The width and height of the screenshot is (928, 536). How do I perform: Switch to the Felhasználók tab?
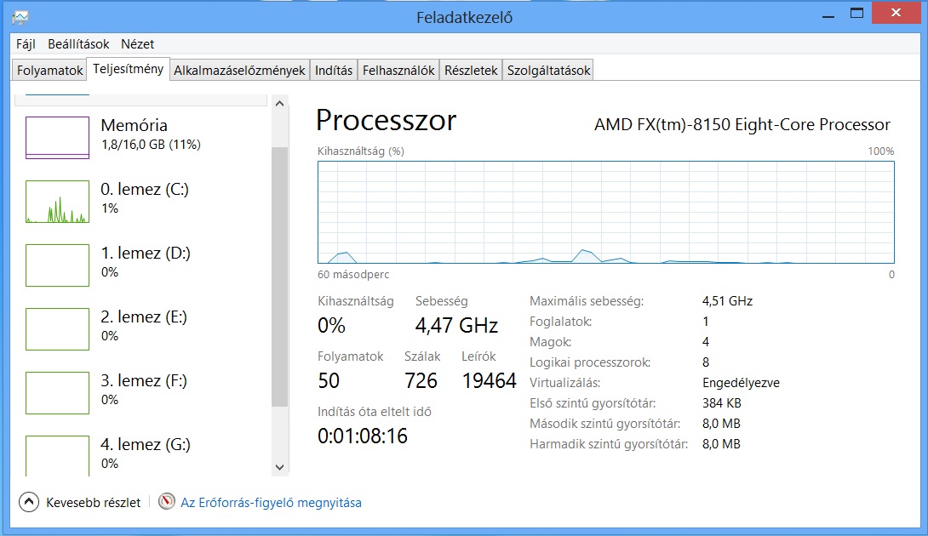coord(398,71)
